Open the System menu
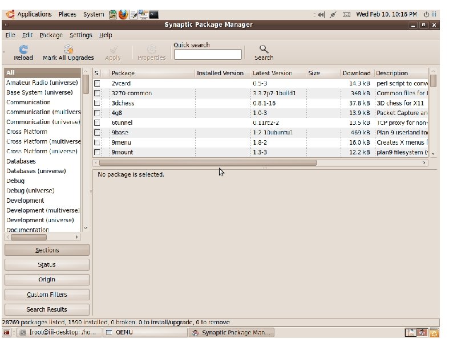Image resolution: width=453 pixels, height=339 pixels. pos(94,14)
